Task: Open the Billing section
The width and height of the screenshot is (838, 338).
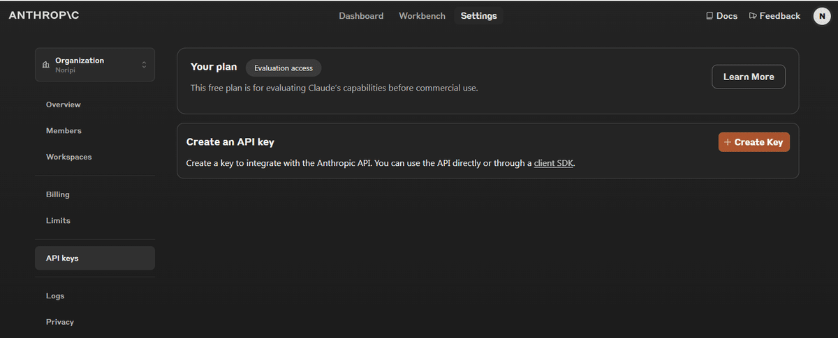Action: (58, 194)
